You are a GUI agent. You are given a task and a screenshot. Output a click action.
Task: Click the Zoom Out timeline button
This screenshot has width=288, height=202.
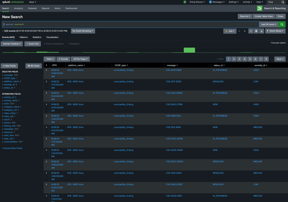coord(33,44)
